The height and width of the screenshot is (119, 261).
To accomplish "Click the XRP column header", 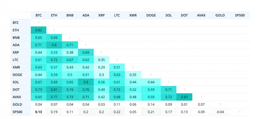I will 101,15.
